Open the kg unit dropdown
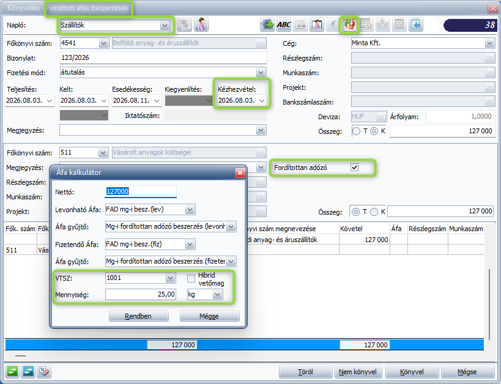501x384 pixels. coord(218,295)
